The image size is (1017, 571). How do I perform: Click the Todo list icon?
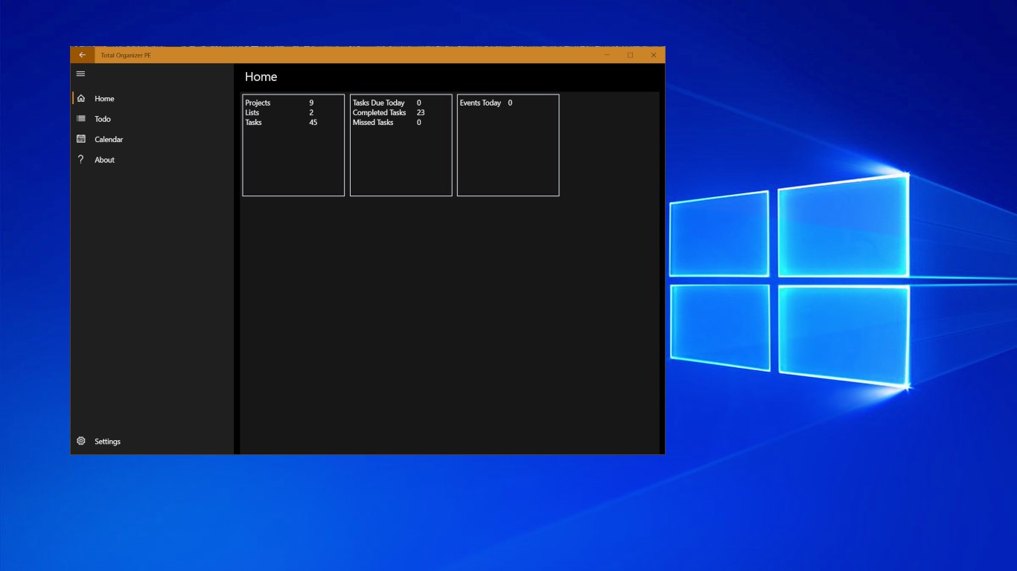pyautogui.click(x=81, y=119)
